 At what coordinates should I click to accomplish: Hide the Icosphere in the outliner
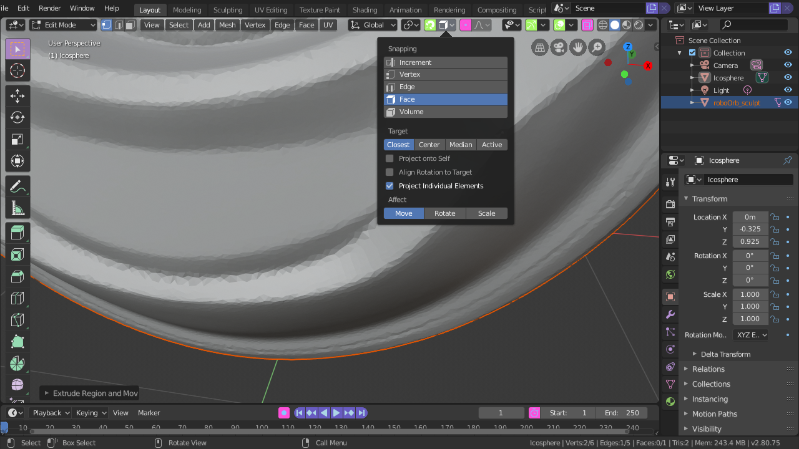tap(788, 77)
